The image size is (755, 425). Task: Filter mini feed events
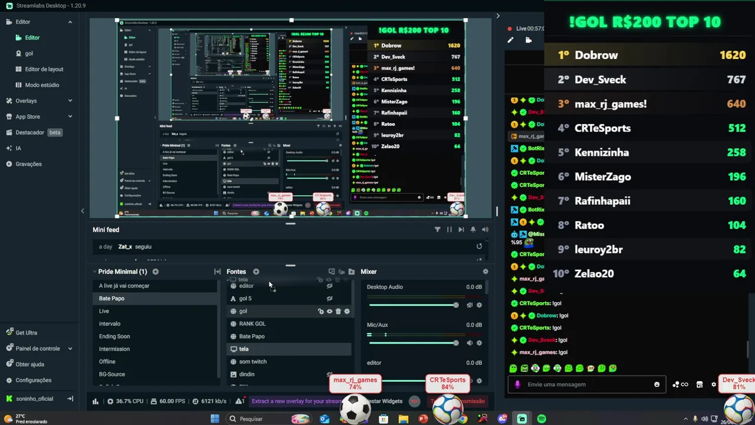click(437, 230)
